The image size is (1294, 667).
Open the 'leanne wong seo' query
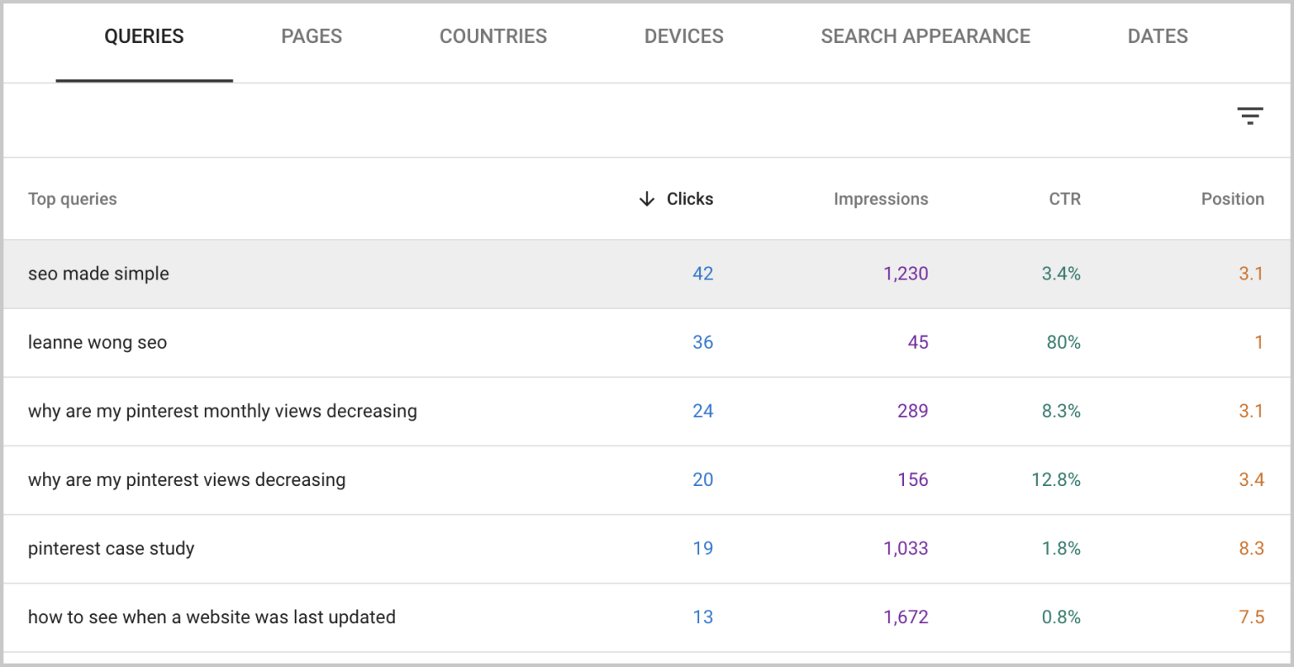[97, 343]
